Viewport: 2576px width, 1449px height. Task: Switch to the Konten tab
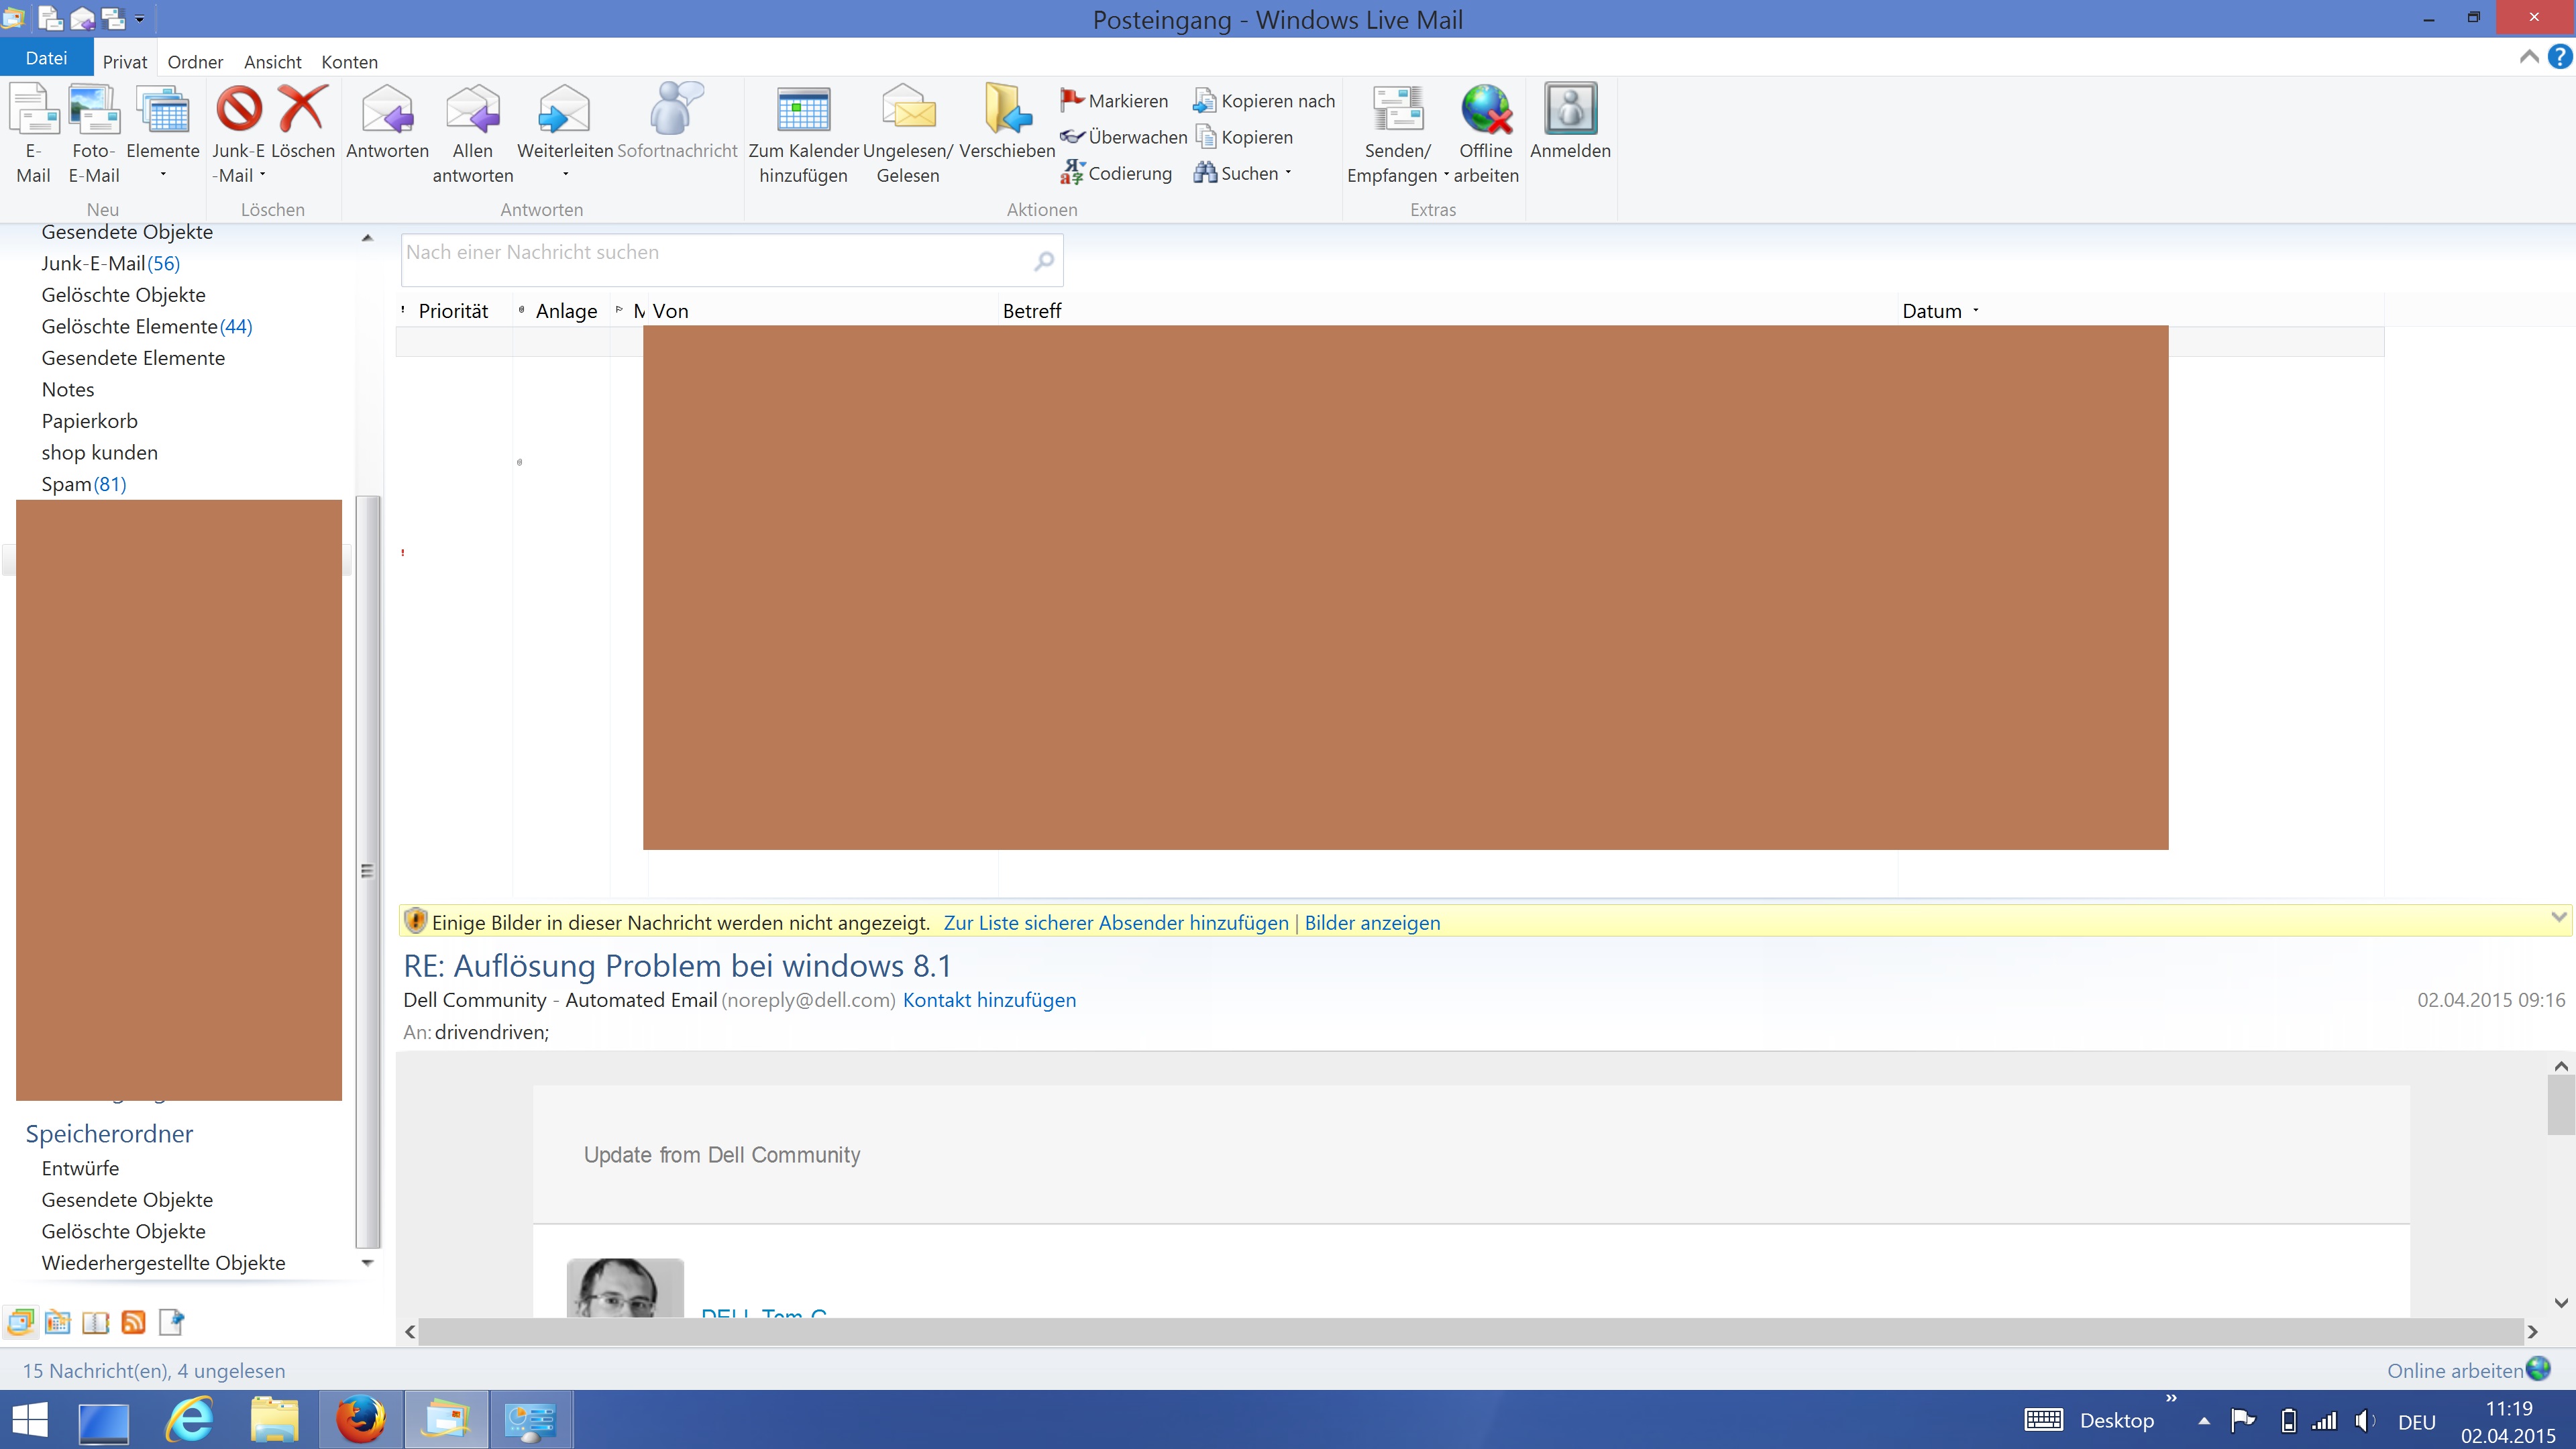(349, 62)
